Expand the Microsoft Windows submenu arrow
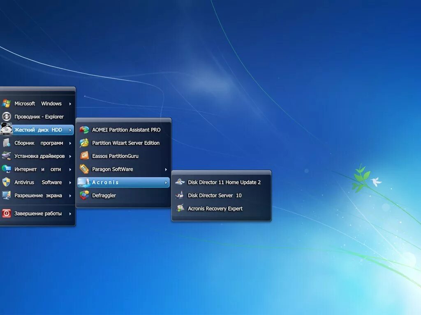421x315 pixels. pyautogui.click(x=70, y=104)
